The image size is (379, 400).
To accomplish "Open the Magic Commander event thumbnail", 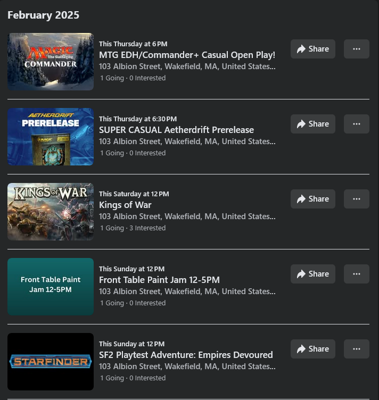I will click(51, 62).
